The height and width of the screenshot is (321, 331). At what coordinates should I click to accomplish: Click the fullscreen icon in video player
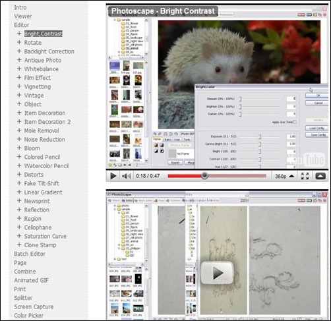point(305,176)
